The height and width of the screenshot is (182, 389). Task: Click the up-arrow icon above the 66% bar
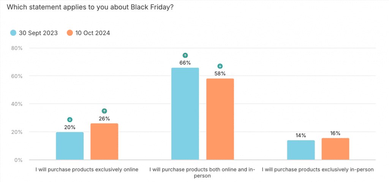pyautogui.click(x=185, y=55)
